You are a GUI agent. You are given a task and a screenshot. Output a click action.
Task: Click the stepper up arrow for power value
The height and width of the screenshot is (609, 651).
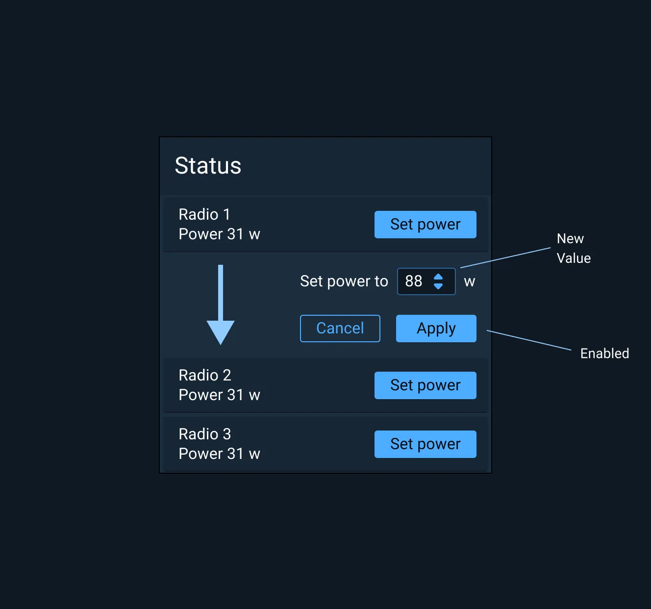[438, 277]
